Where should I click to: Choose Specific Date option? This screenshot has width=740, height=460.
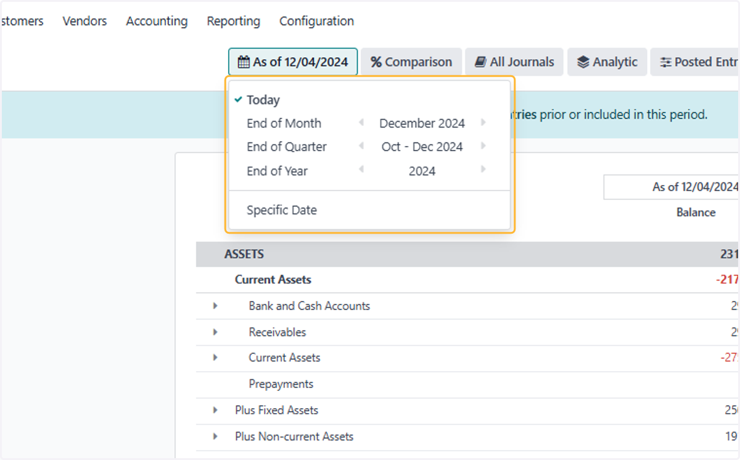(x=282, y=210)
